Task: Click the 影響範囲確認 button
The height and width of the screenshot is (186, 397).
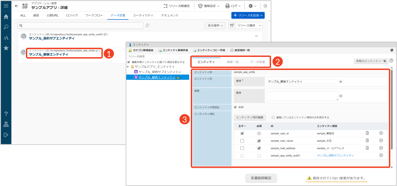Action: coord(261,178)
